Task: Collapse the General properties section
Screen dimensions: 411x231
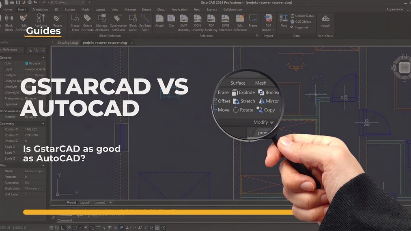Action: [43, 58]
